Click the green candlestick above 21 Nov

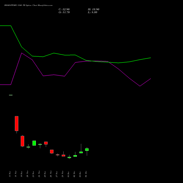pyautogui.click(x=34, y=143)
